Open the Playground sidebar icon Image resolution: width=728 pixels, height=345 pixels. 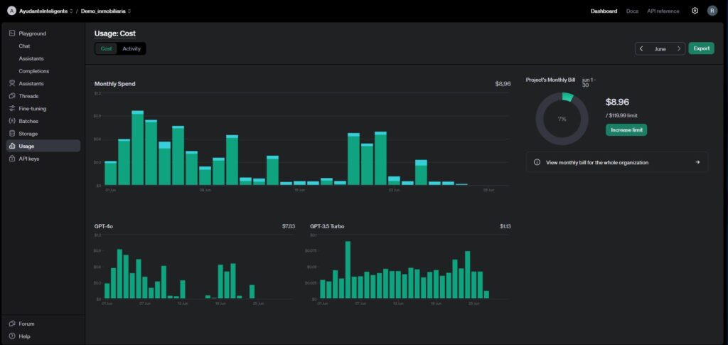[12, 33]
